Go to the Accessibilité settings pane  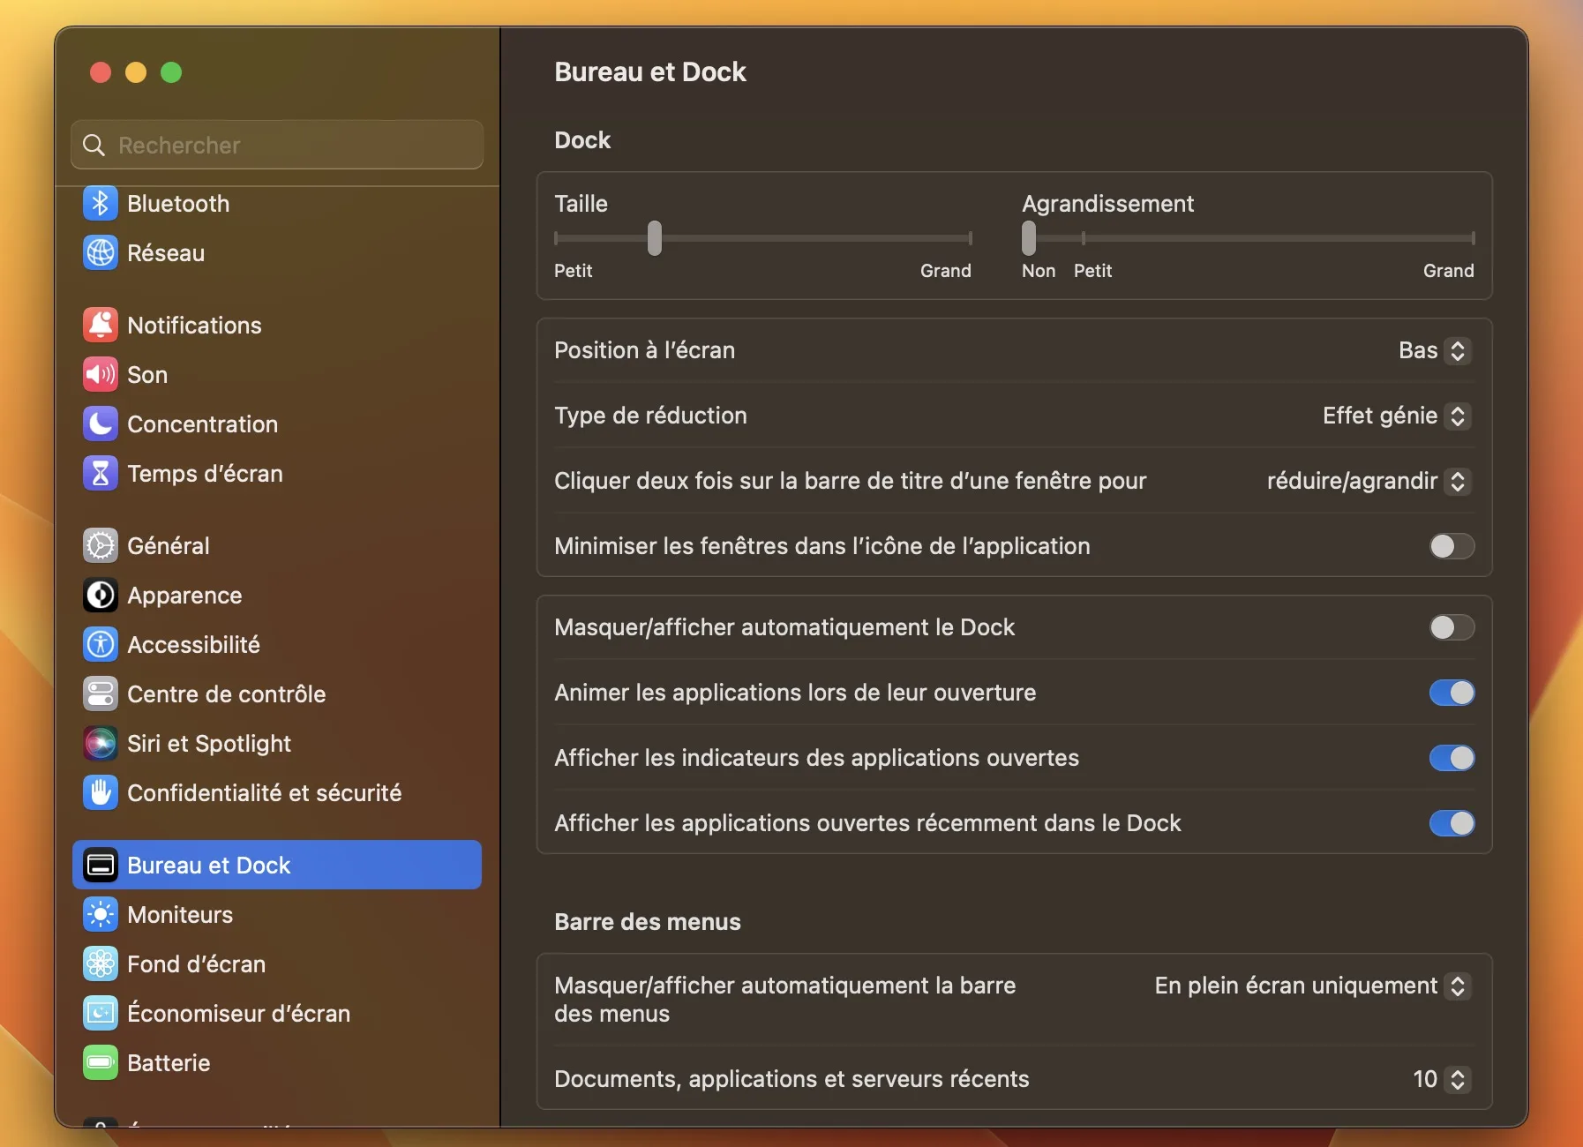193,645
